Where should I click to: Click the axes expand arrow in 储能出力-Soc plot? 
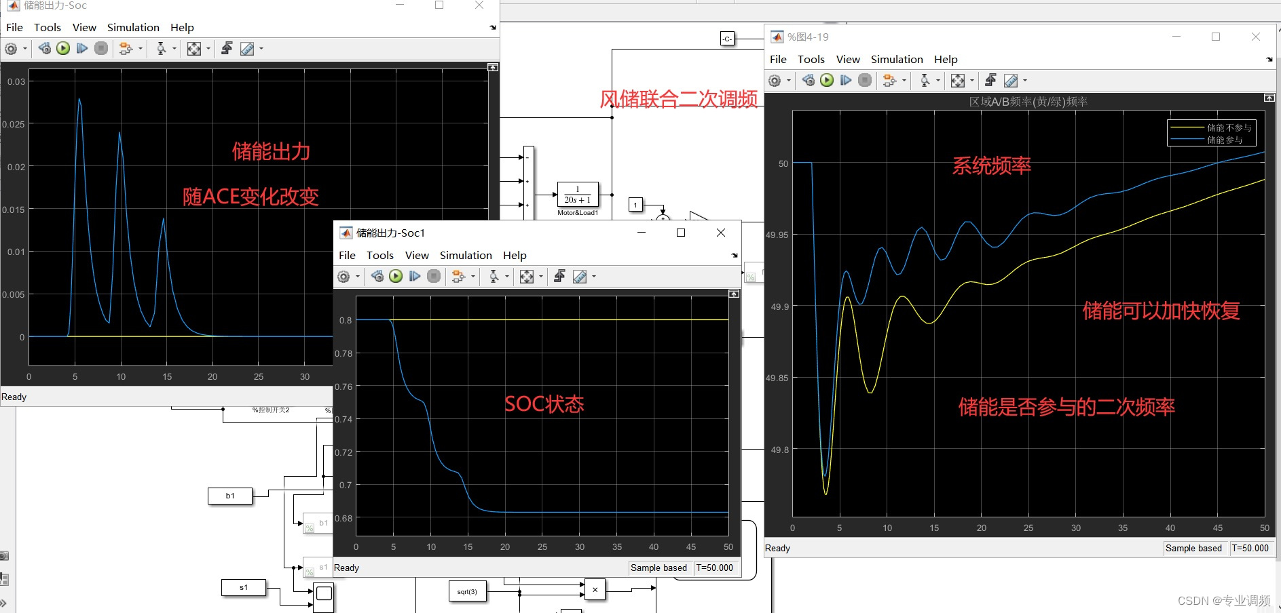[x=492, y=67]
